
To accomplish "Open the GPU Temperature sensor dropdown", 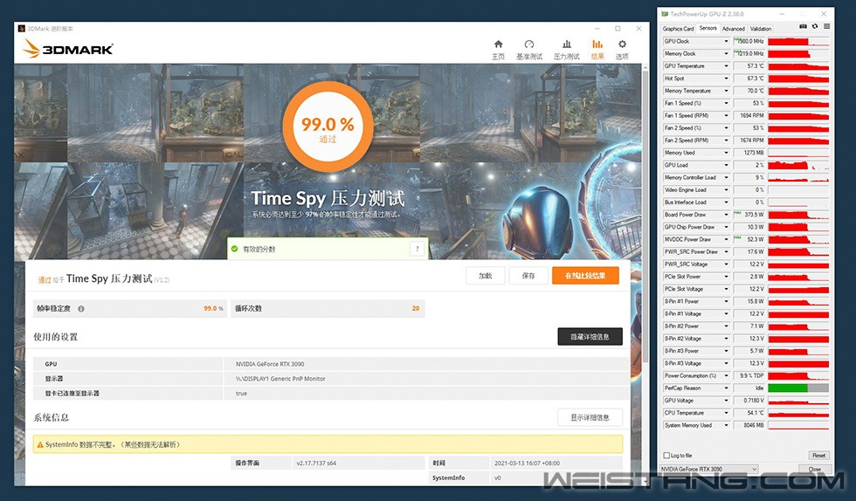I will 726,66.
